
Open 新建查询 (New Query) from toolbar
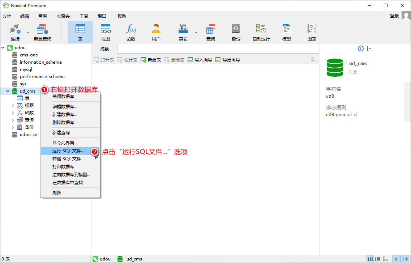point(42,32)
